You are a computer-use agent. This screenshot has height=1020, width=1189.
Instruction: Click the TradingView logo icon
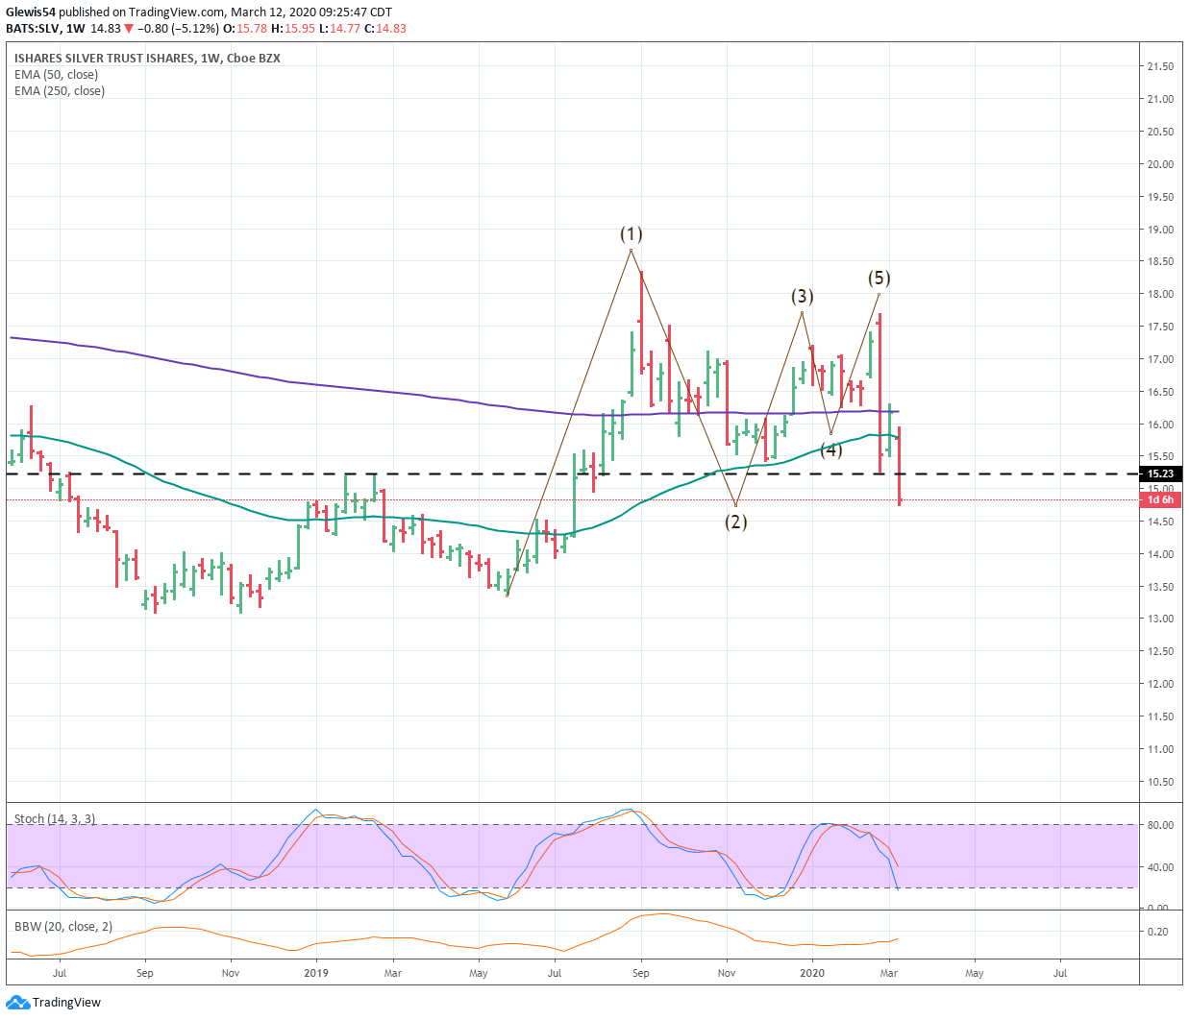(18, 1003)
